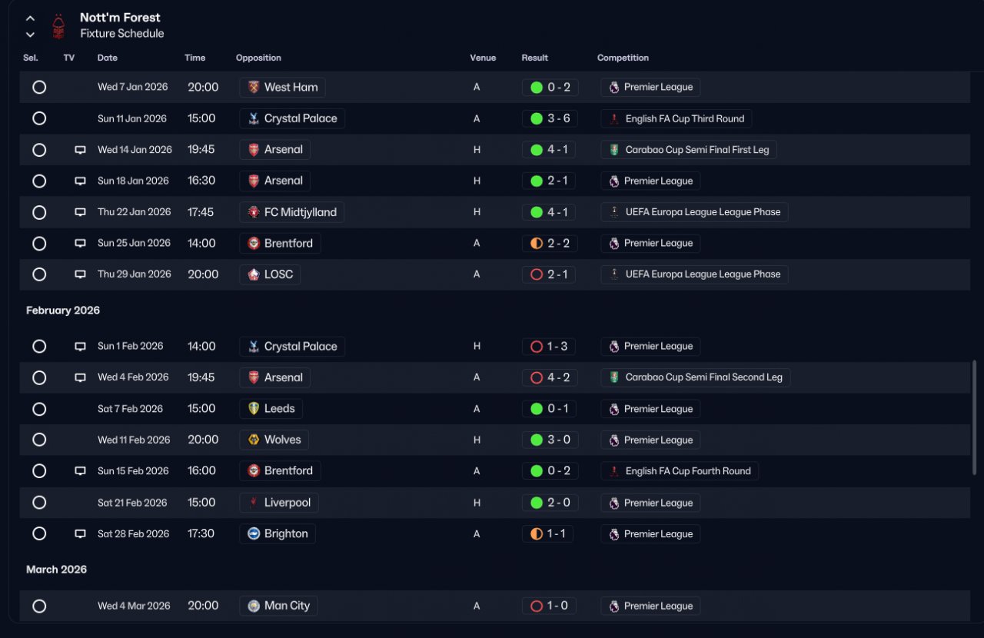Select the Man City fixture radio button
This screenshot has width=984, height=638.
39,606
